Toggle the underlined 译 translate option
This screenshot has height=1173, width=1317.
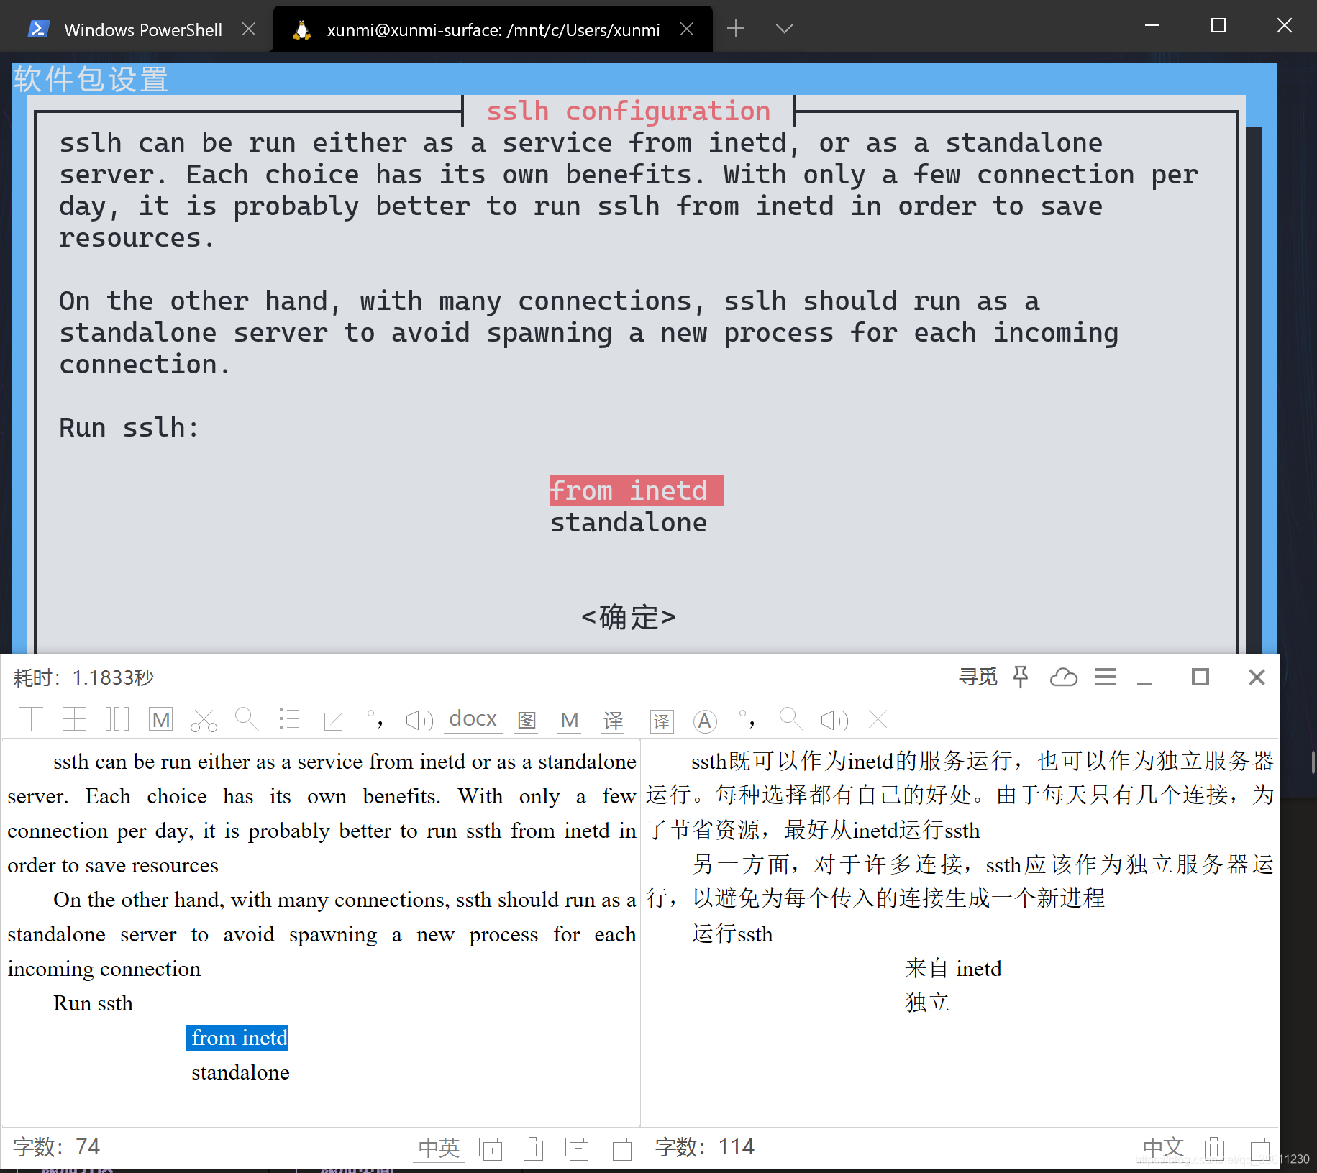613,721
